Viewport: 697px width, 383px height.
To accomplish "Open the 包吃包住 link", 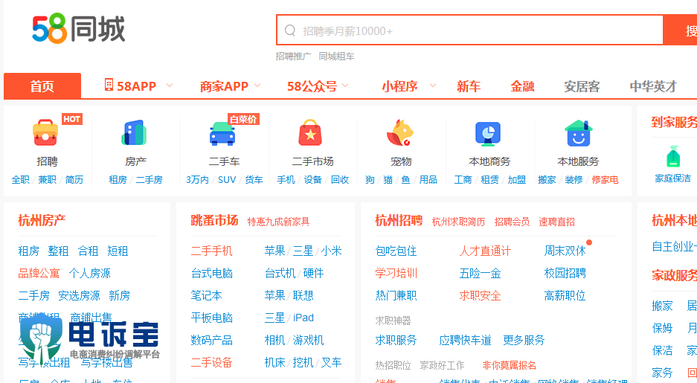I will click(396, 251).
